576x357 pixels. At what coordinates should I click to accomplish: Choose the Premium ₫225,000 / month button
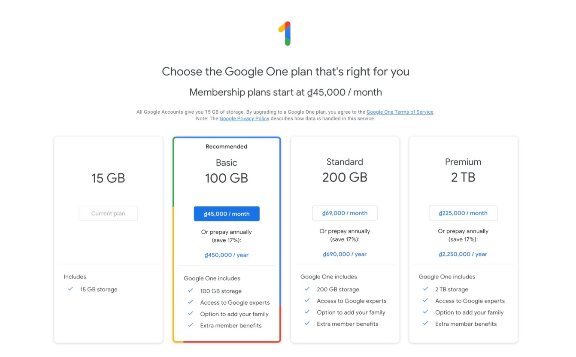click(463, 213)
